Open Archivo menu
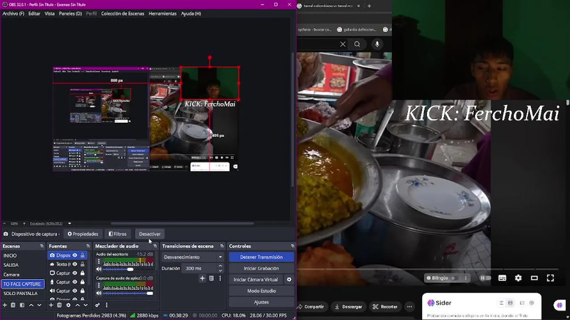Image resolution: width=570 pixels, height=320 pixels. [13, 13]
